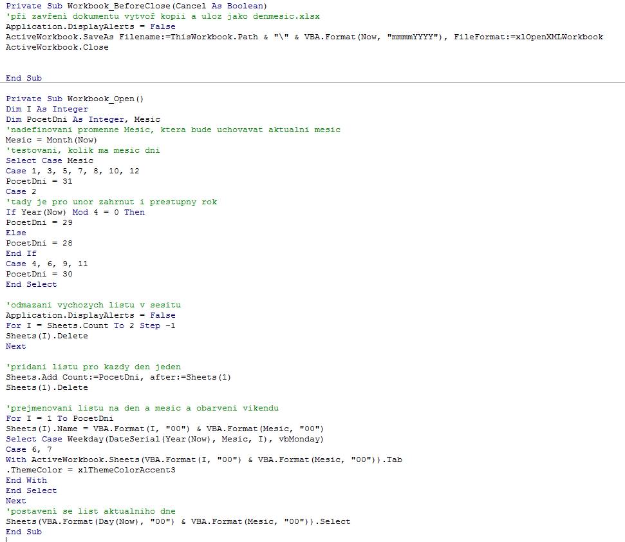Click the 'PocetDni = 28' line
The width and height of the screenshot is (625, 542).
coord(39,243)
